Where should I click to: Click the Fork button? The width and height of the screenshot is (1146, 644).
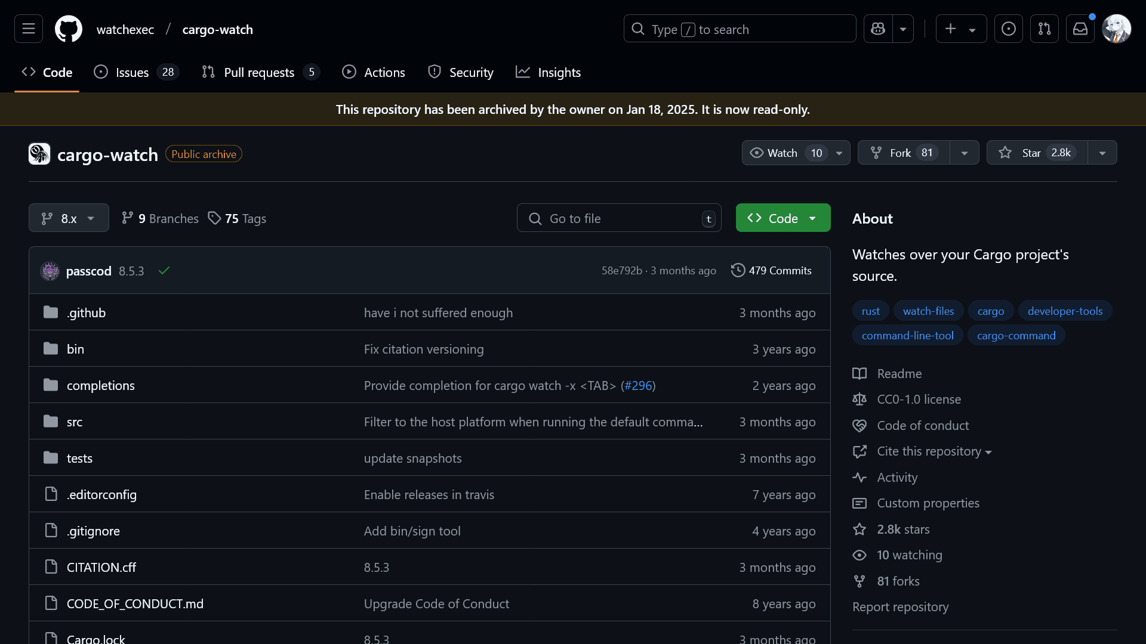coord(904,153)
